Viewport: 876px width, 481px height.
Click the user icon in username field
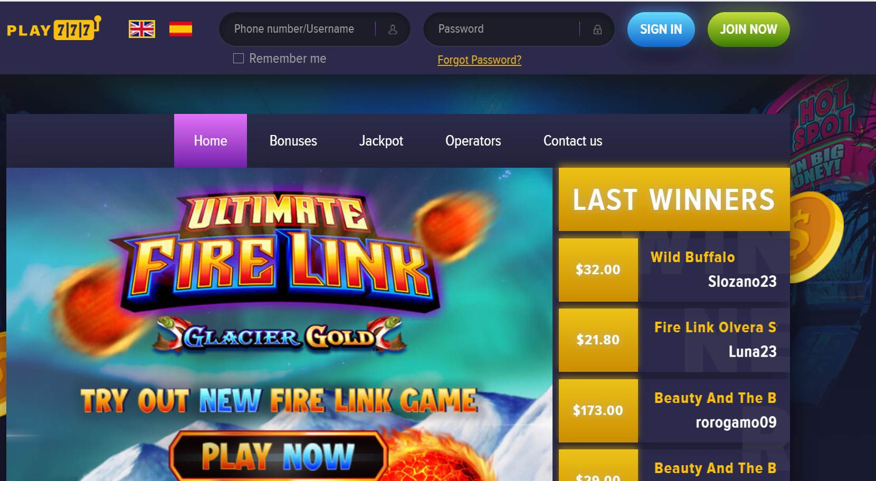(393, 30)
